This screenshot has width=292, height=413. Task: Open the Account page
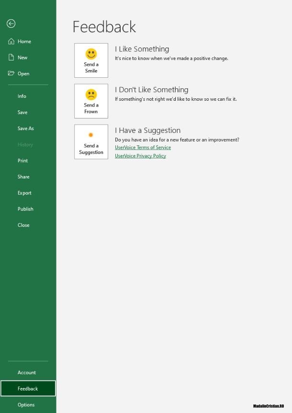coord(27,373)
